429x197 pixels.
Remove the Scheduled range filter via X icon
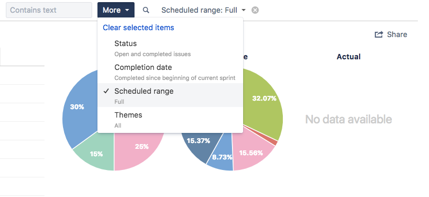[255, 10]
